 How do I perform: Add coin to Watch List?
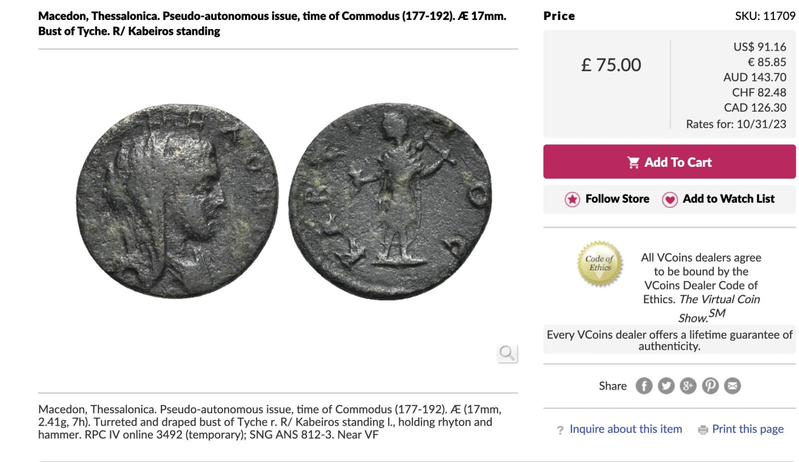728,199
